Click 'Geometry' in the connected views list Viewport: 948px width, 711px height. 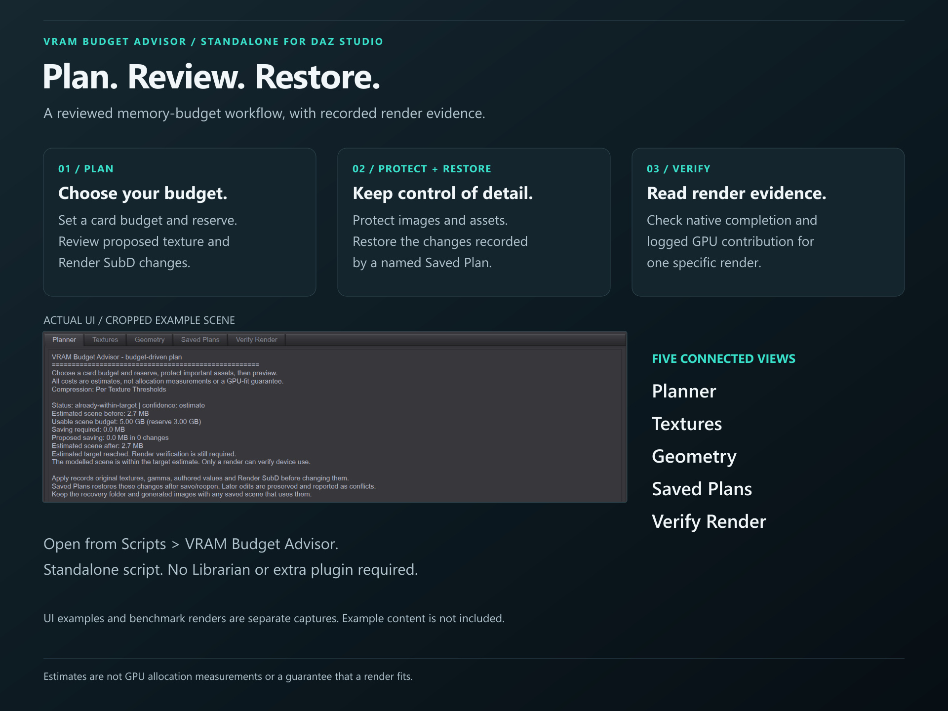tap(694, 457)
